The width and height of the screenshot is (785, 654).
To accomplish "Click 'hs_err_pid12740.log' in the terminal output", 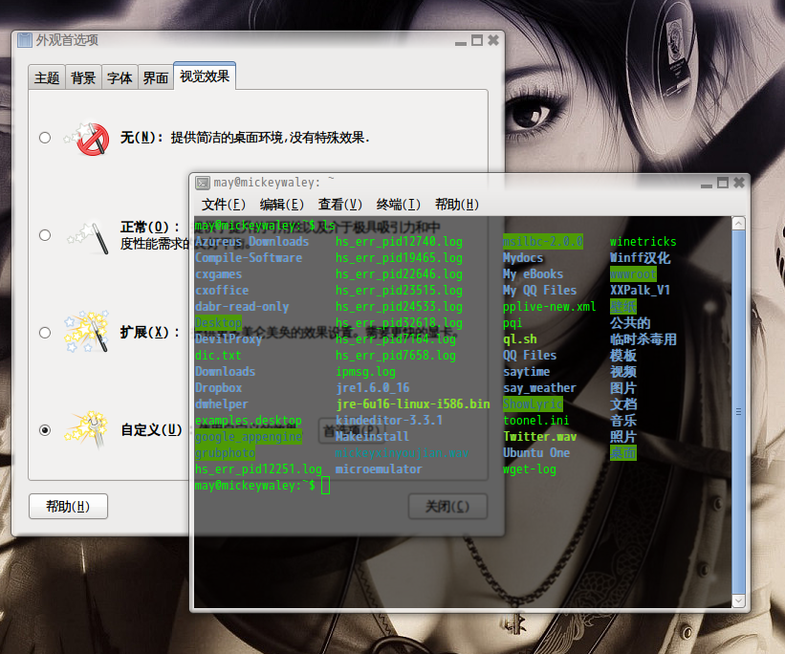I will click(399, 242).
